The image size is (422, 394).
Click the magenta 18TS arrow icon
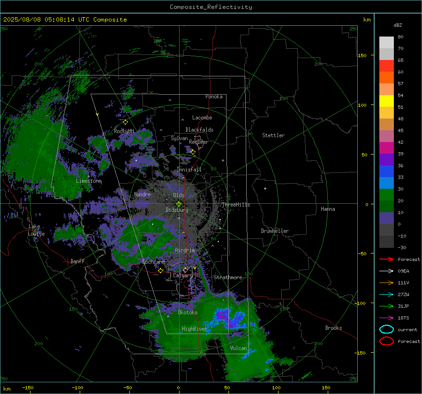point(386,318)
